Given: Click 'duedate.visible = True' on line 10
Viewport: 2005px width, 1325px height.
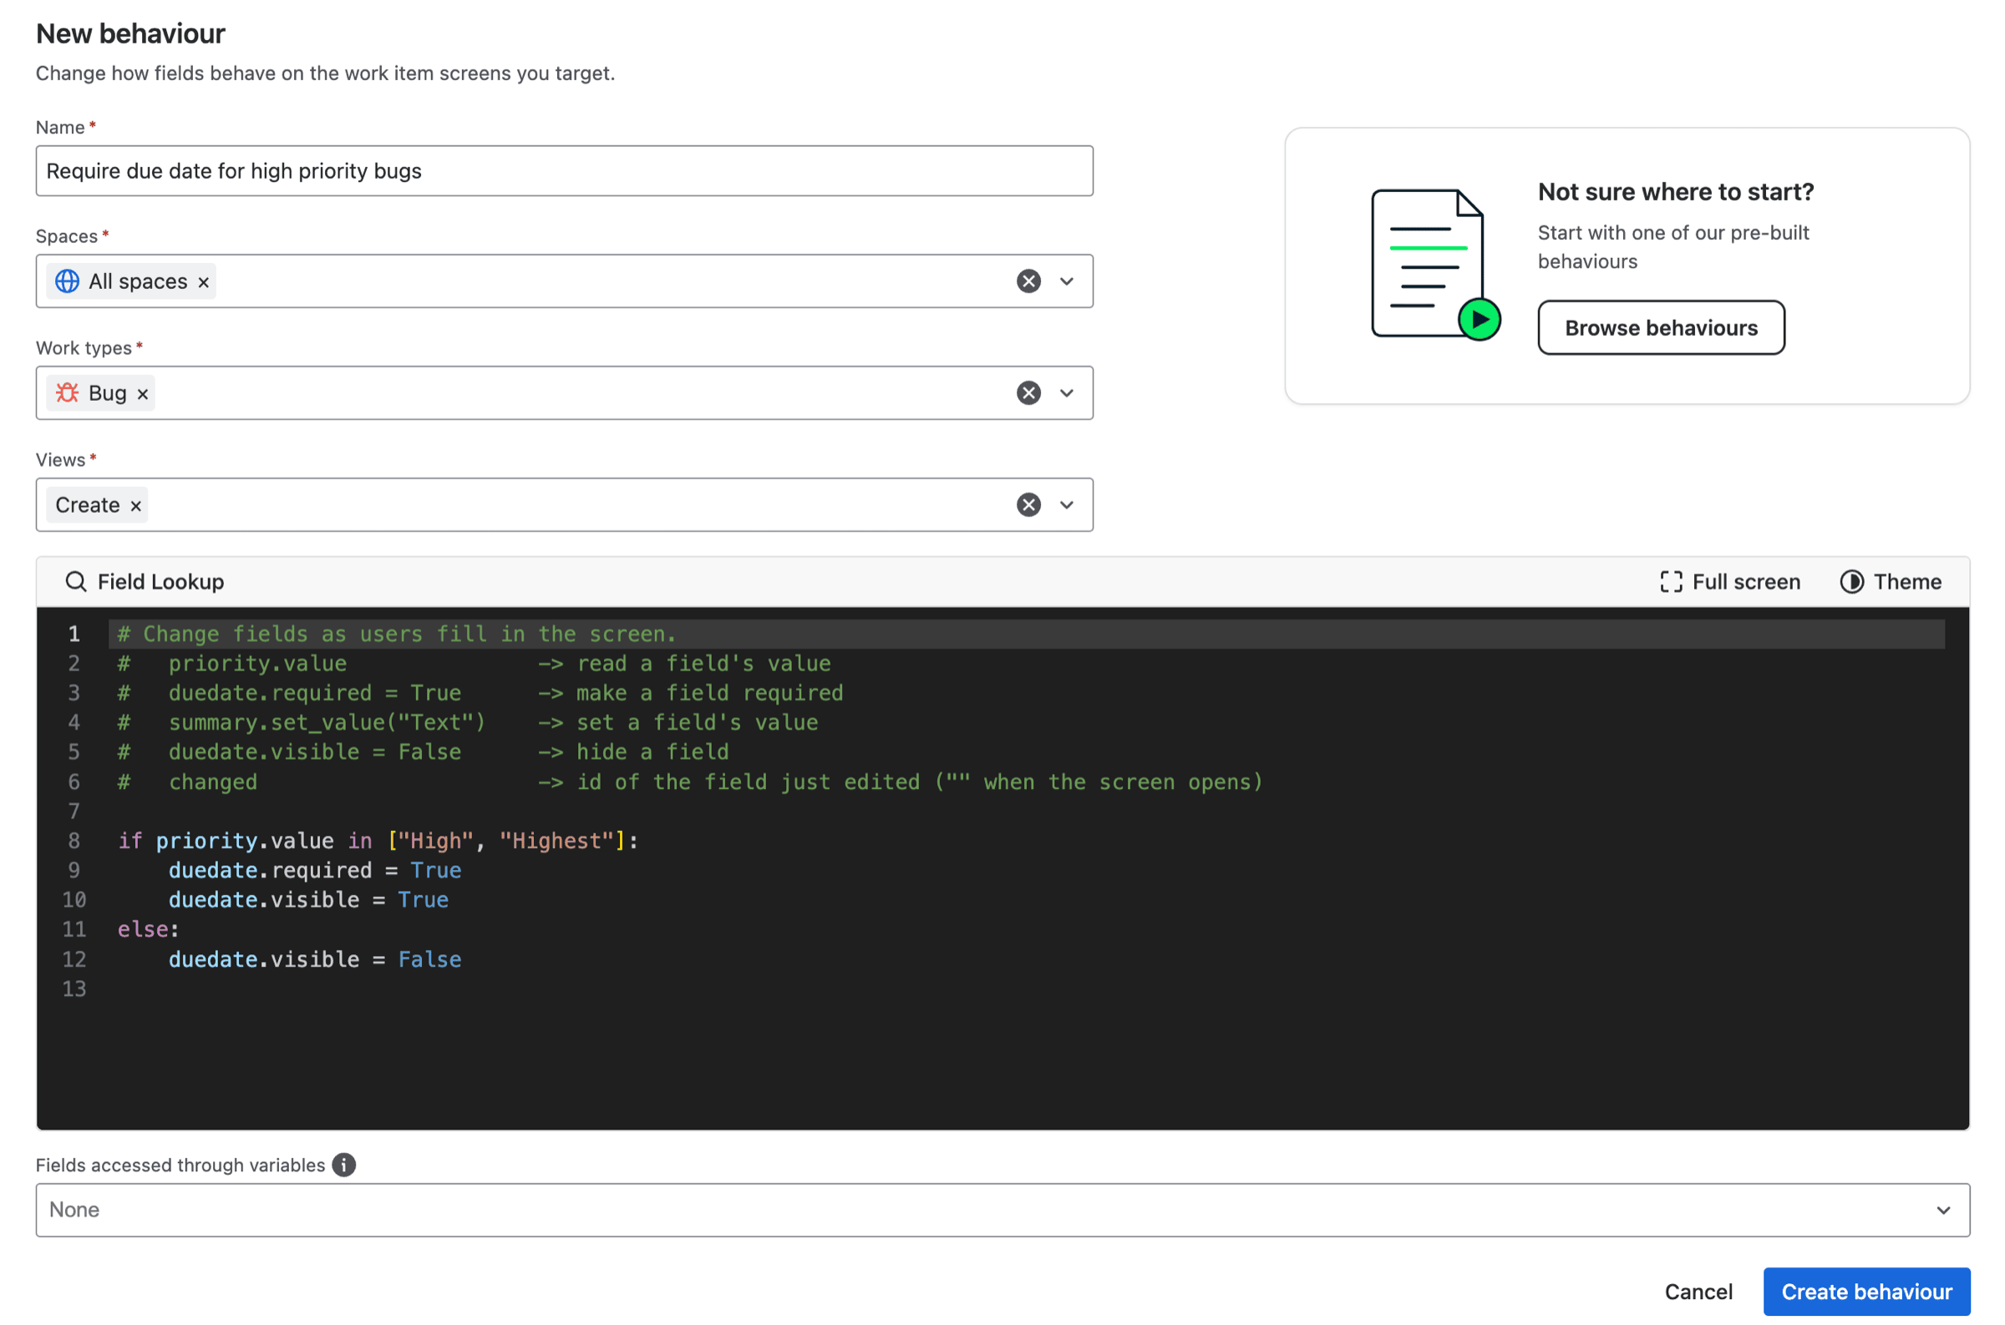Looking at the screenshot, I should [x=308, y=900].
